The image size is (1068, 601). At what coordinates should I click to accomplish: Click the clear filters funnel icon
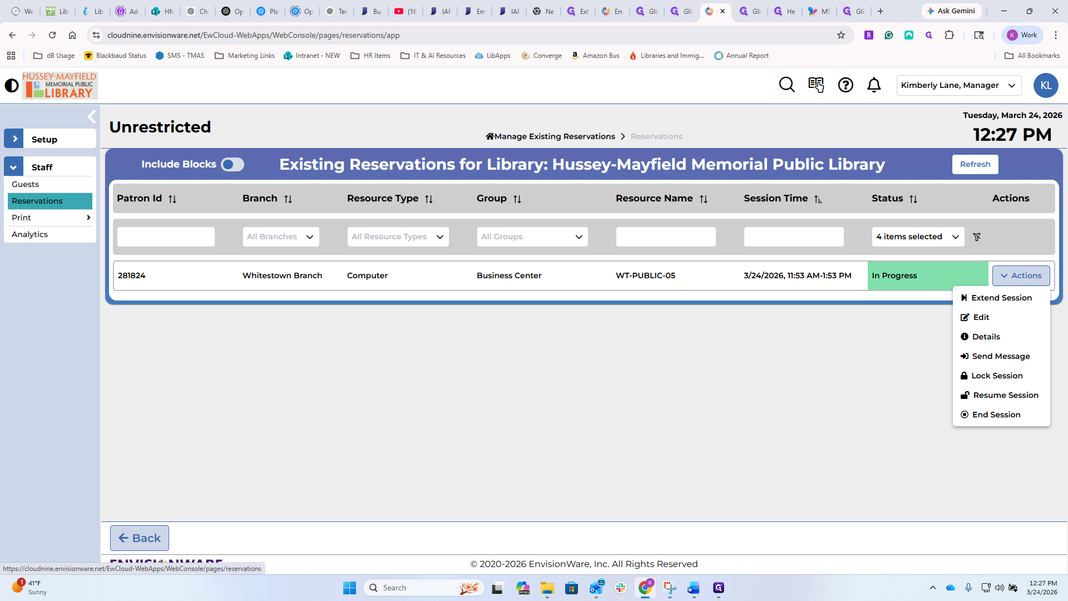pos(977,237)
